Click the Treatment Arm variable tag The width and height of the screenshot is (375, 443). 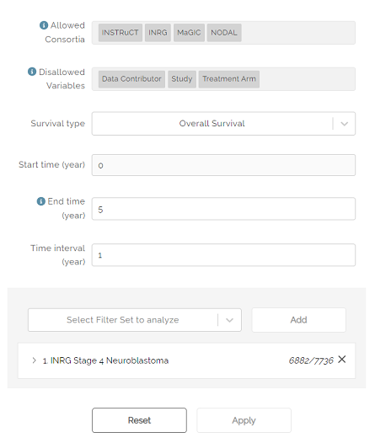(229, 79)
